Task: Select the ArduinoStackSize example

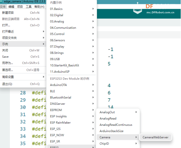Action: coord(118,131)
